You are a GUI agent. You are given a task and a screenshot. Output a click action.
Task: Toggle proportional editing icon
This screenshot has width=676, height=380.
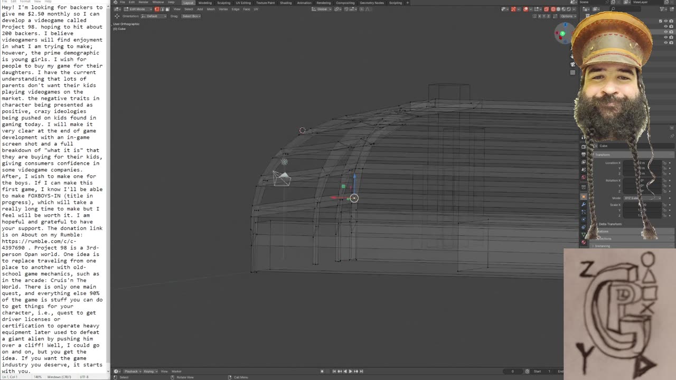coord(362,9)
